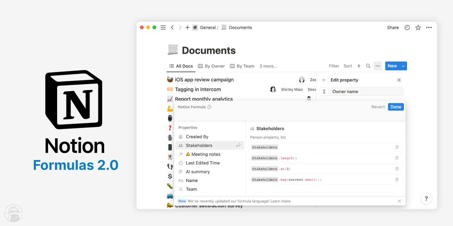Click the Documents page title
453x226 pixels.
209,51
